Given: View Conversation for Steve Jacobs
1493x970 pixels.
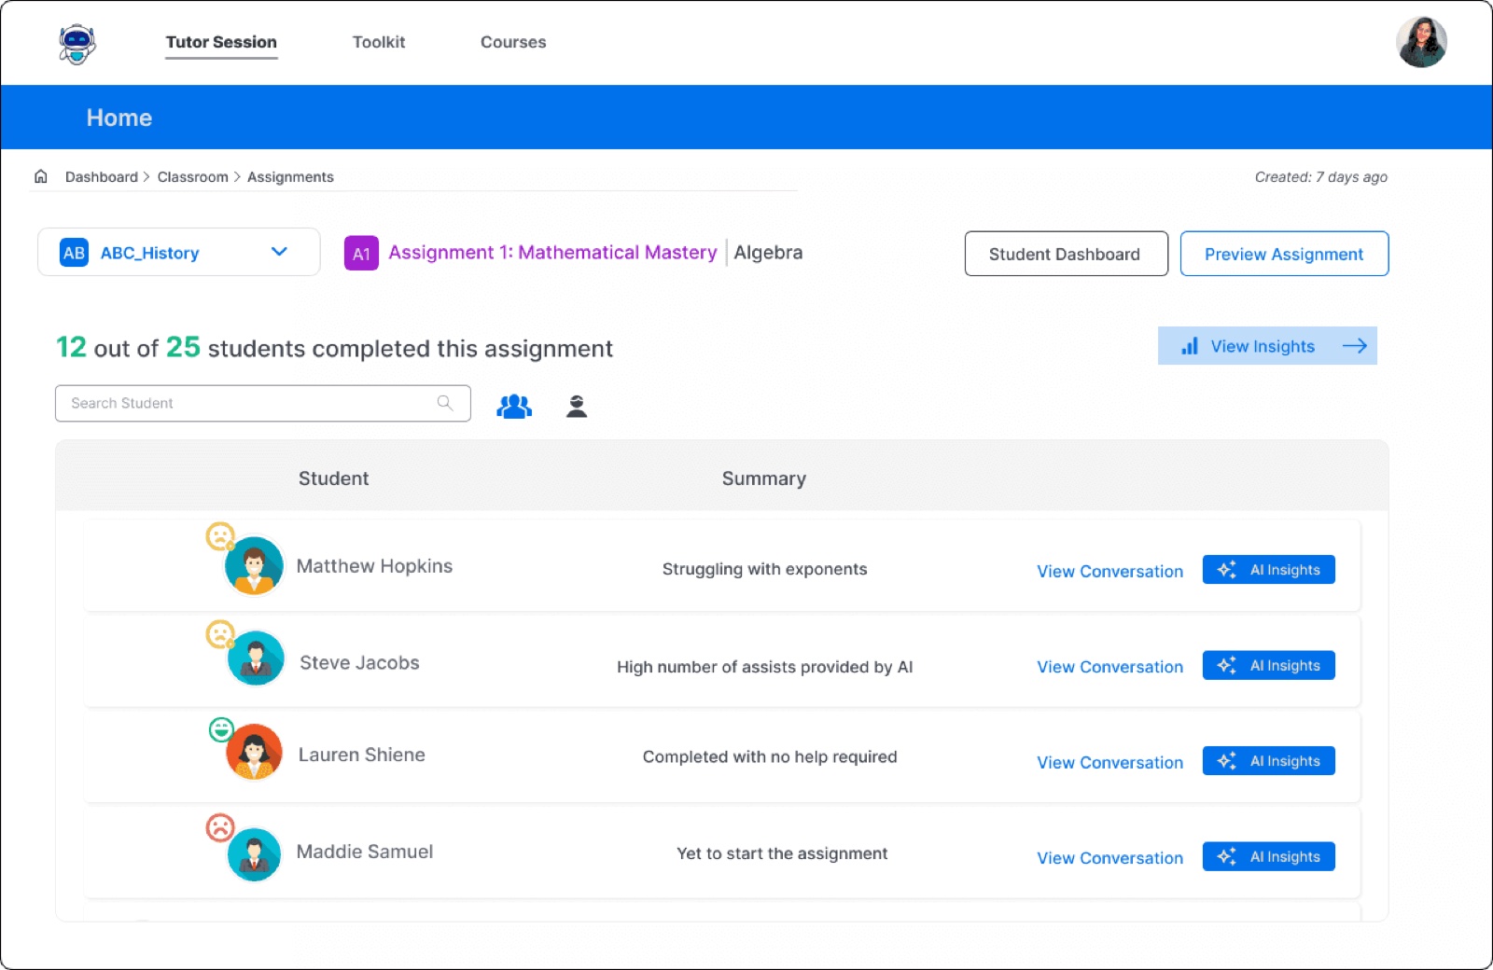Looking at the screenshot, I should 1109,667.
